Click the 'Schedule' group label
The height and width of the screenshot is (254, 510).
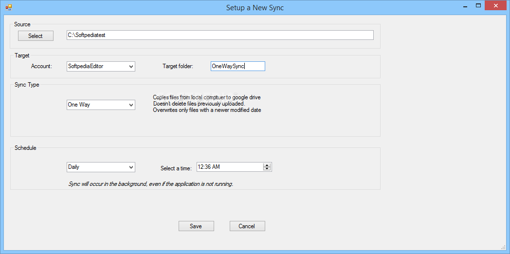25,147
